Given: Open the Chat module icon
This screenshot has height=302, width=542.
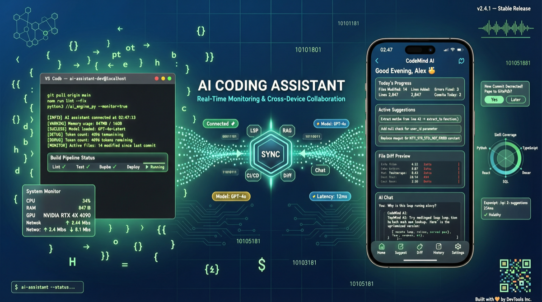Looking at the screenshot, I should [x=320, y=170].
